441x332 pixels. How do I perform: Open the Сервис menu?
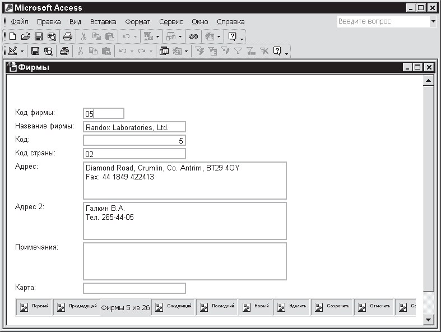[171, 22]
